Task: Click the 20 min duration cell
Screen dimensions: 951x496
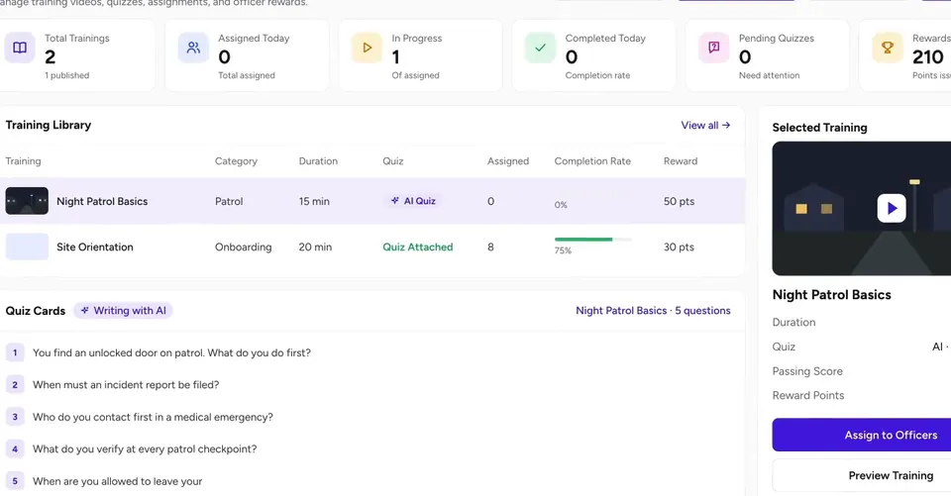Action: click(x=315, y=247)
